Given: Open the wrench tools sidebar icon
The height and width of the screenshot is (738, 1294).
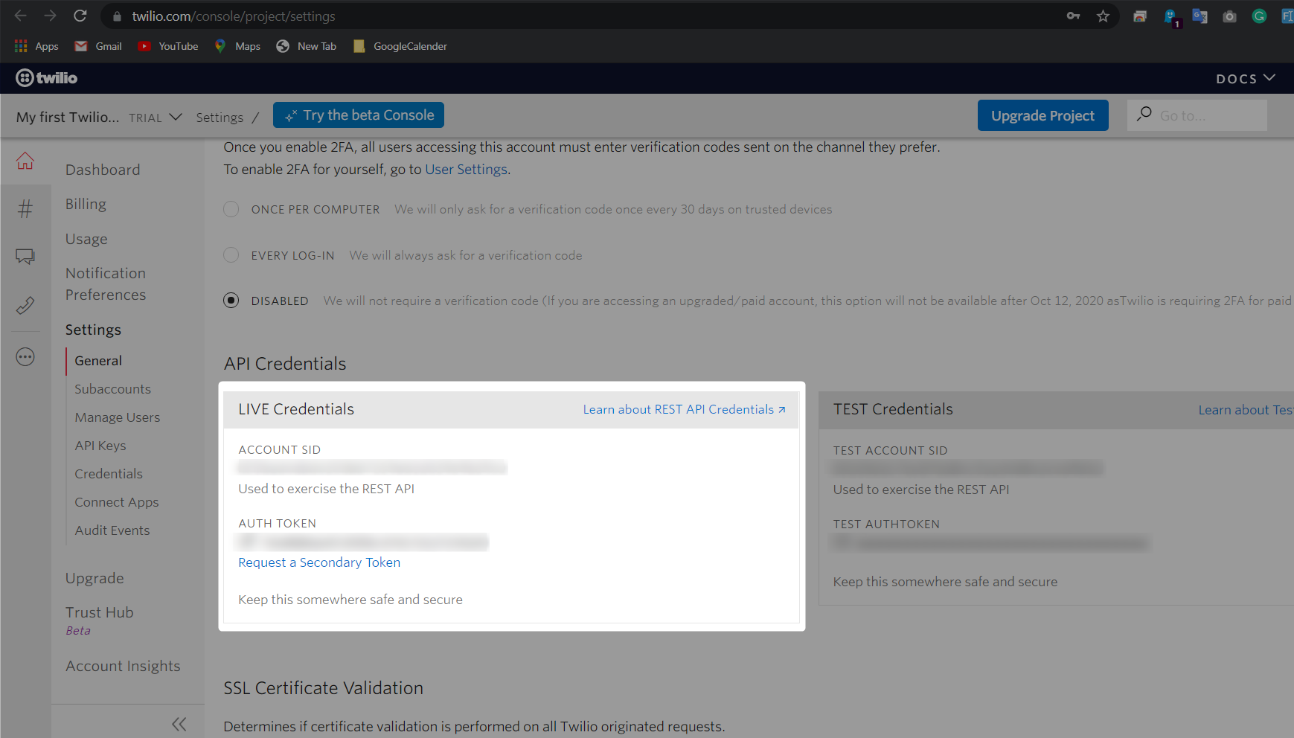Looking at the screenshot, I should (25, 305).
